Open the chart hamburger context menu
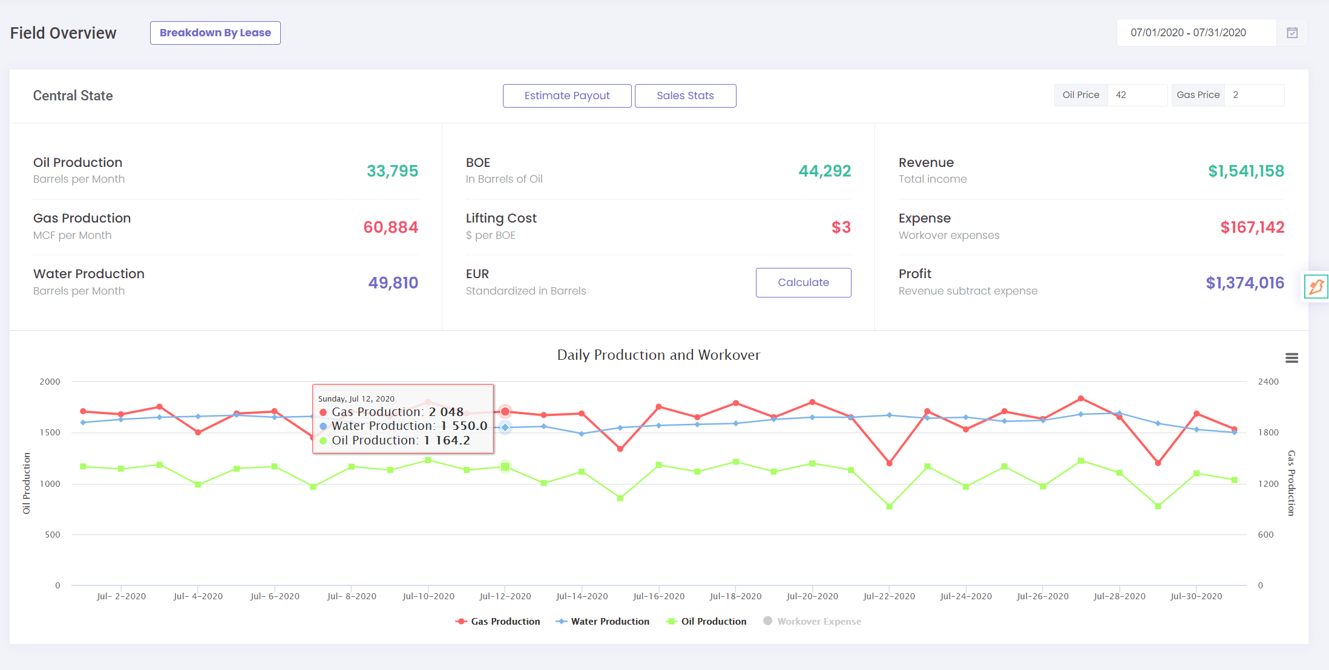The width and height of the screenshot is (1329, 670). tap(1291, 358)
